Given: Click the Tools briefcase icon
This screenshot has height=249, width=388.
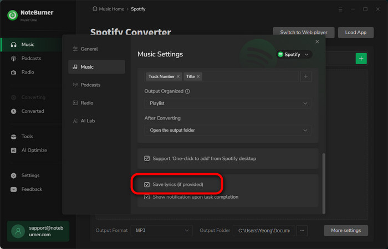Looking at the screenshot, I should 14,137.
